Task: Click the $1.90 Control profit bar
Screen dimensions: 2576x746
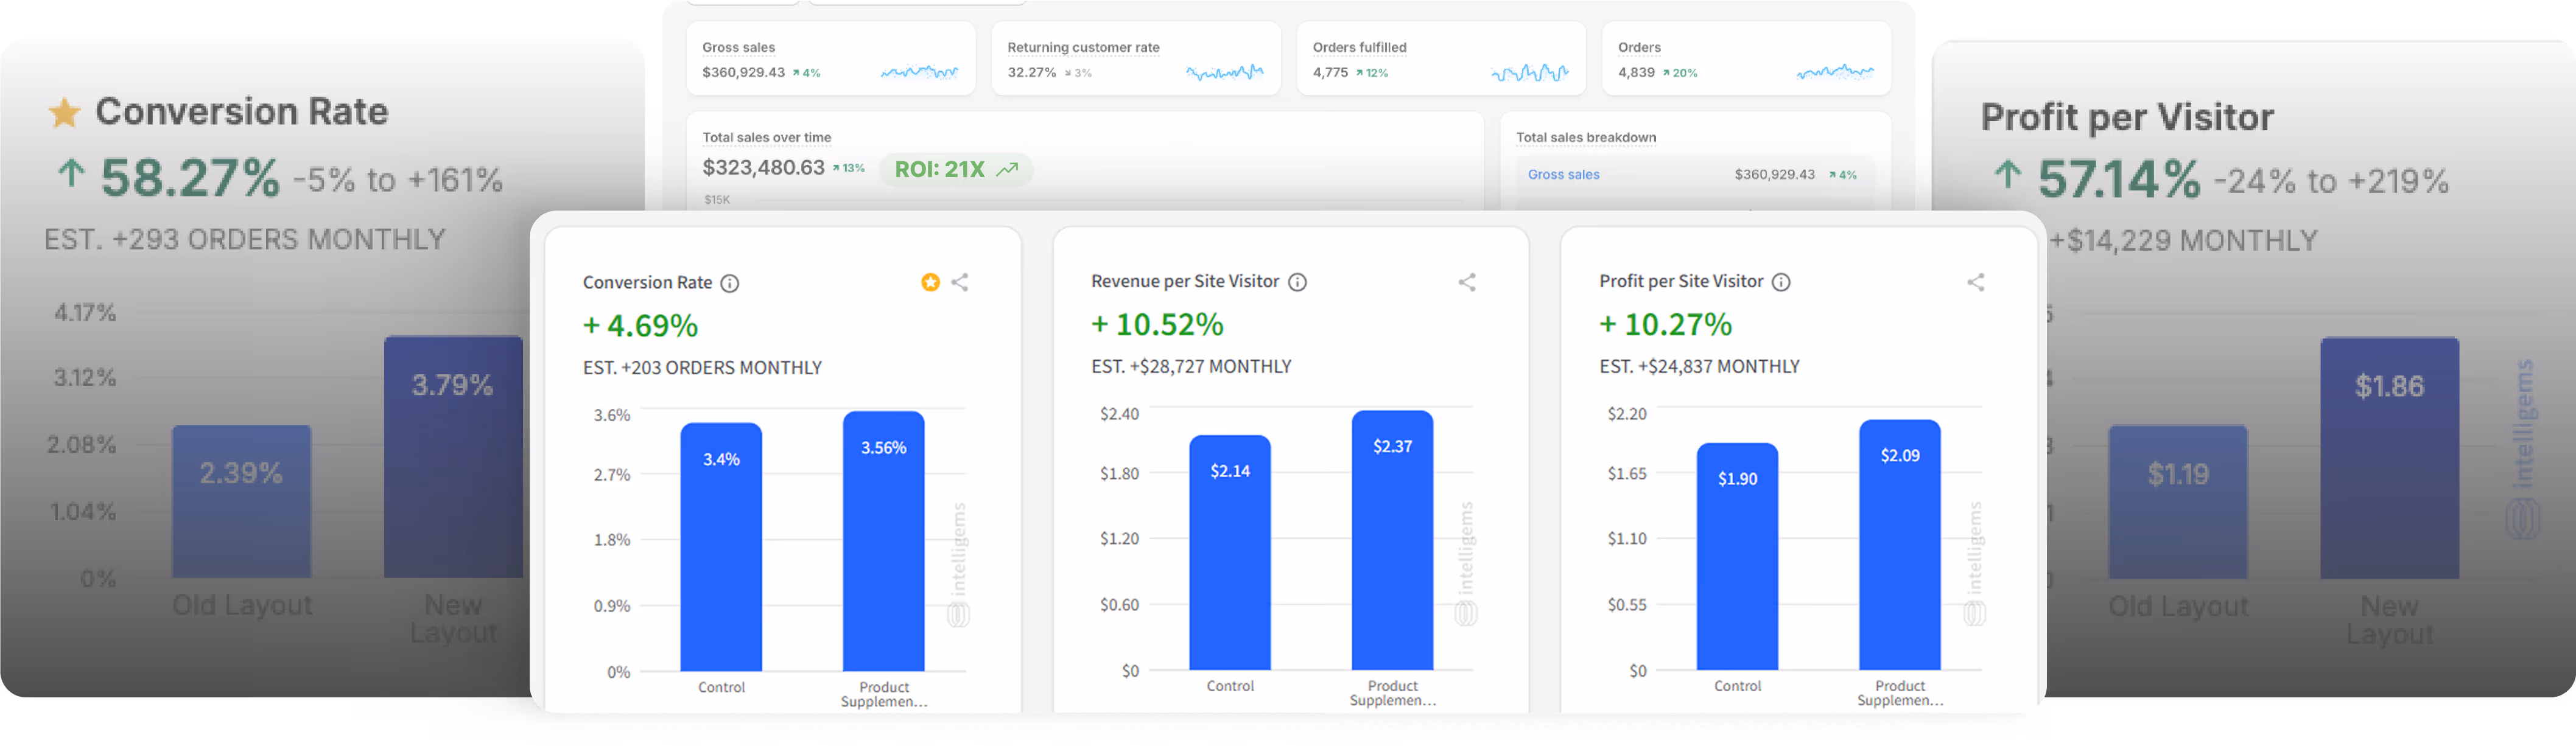Action: (x=1737, y=557)
